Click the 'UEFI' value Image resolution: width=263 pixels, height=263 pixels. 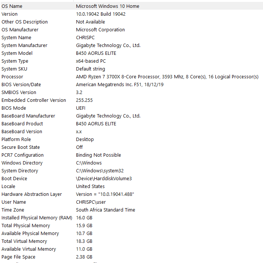(81, 108)
